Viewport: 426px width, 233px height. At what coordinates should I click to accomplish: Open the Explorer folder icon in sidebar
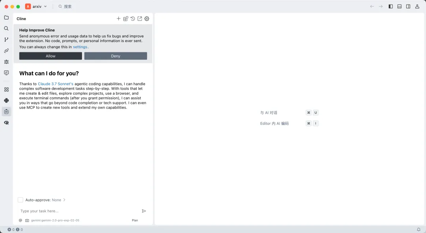(x=7, y=18)
